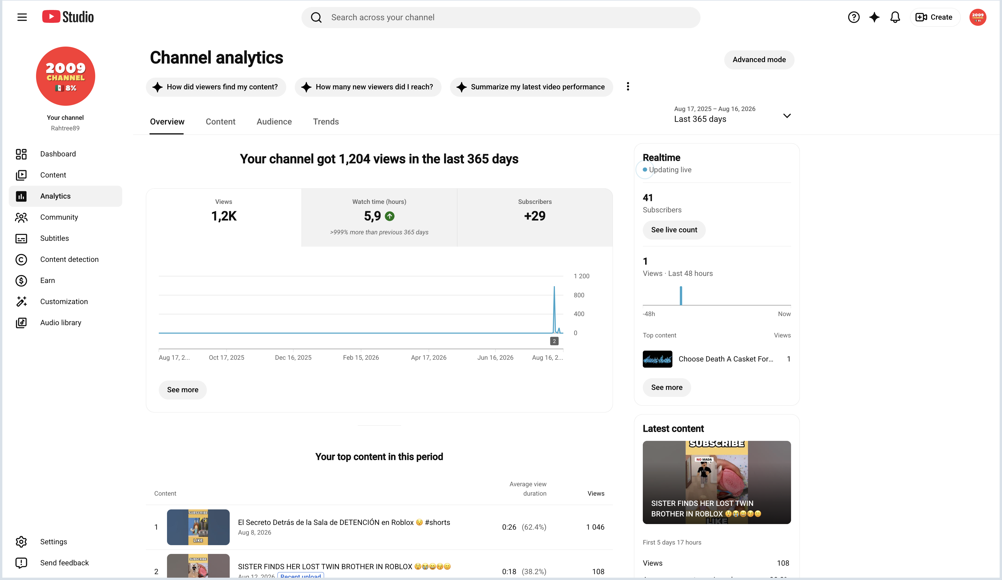Click the '0:26 (62.4%)' average view duration
This screenshot has width=1002, height=580.
(x=524, y=527)
